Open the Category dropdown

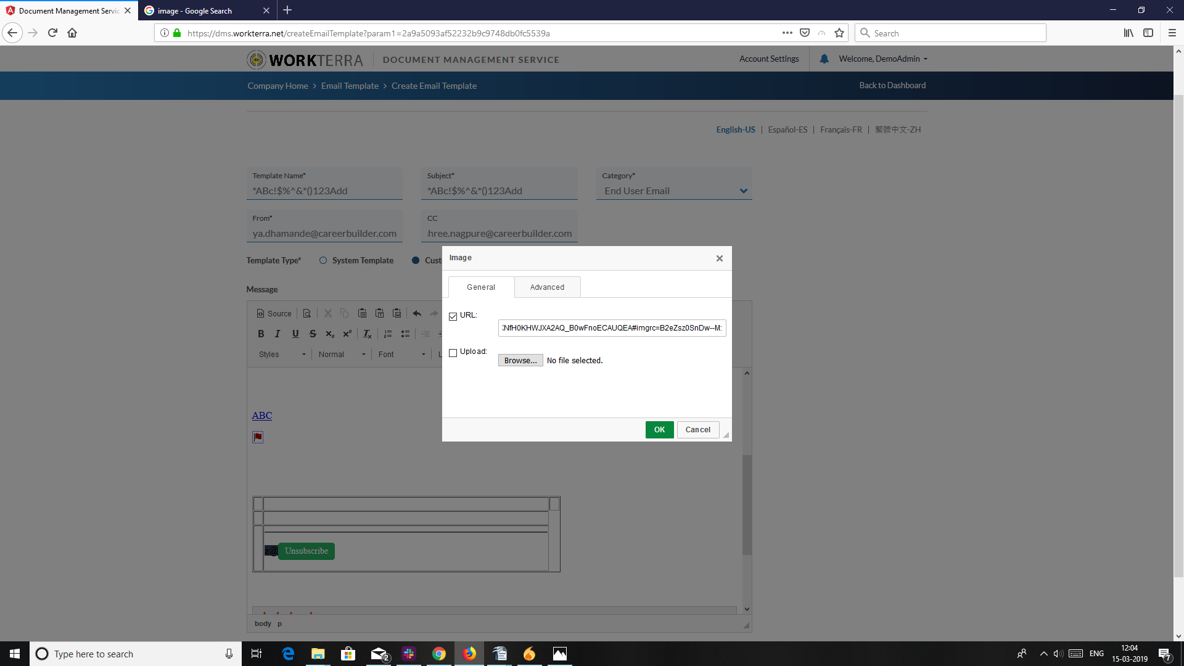click(x=744, y=191)
